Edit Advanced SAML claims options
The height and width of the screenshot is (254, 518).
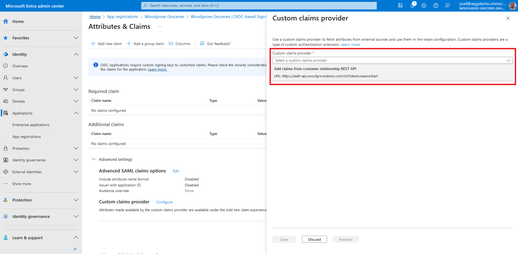tap(176, 171)
